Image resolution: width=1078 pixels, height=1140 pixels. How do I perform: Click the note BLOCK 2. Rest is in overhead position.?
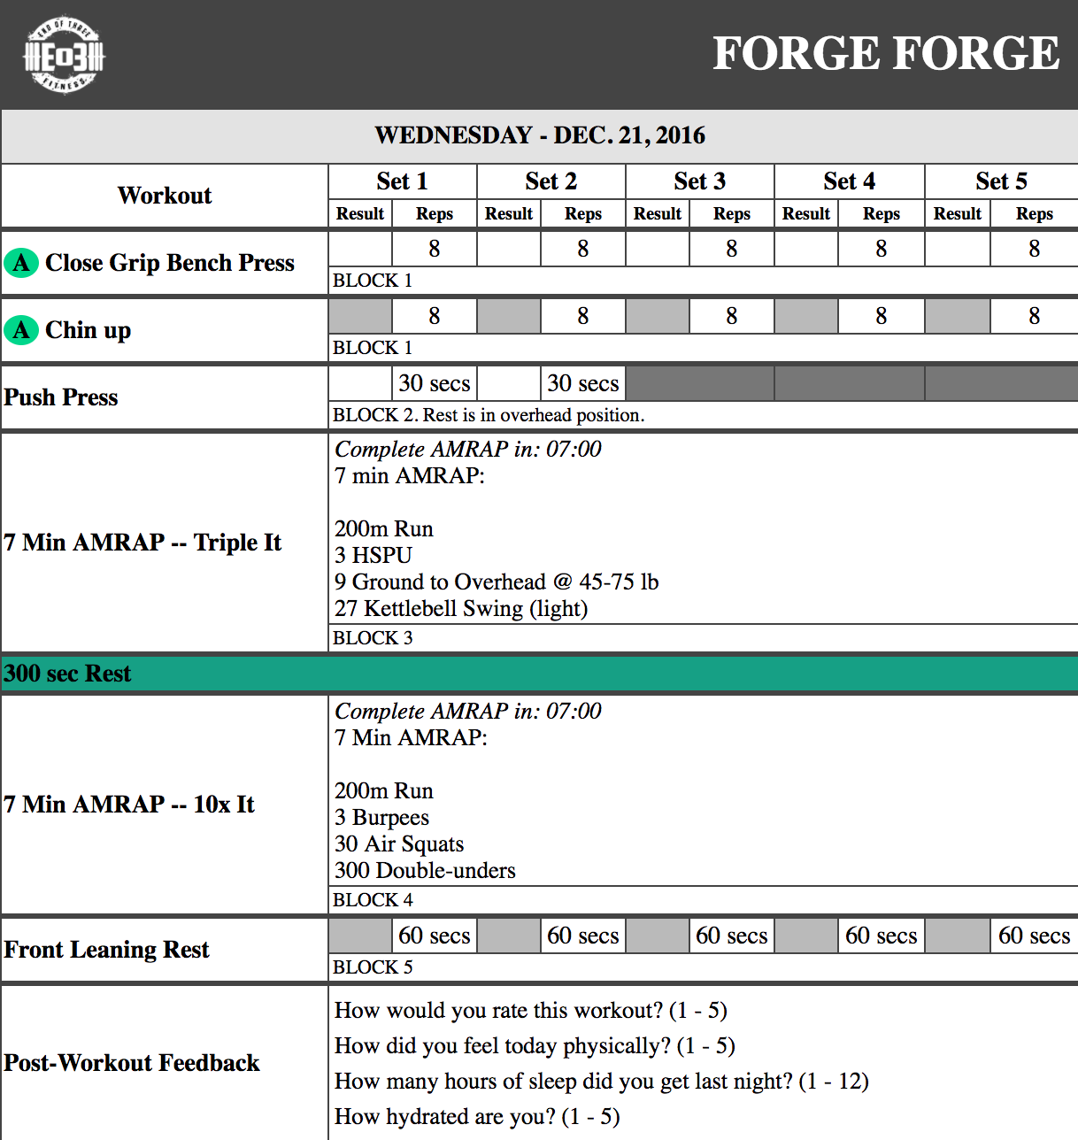point(489,415)
